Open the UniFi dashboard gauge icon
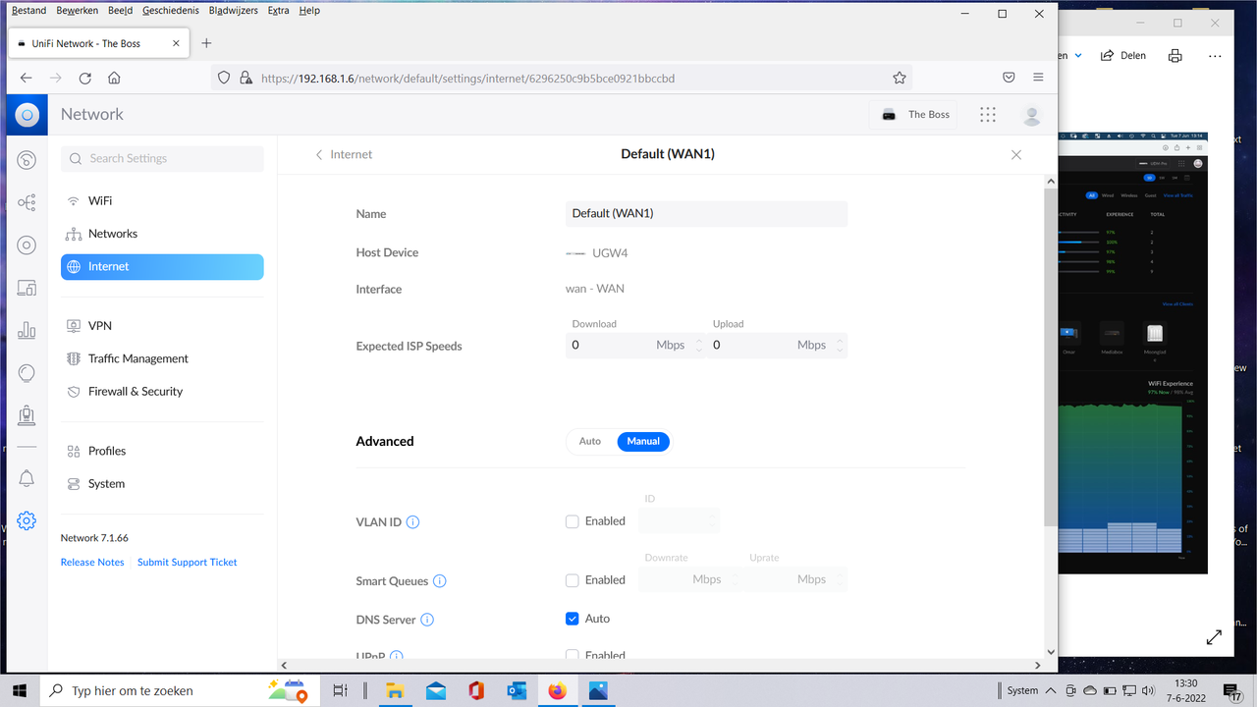Image resolution: width=1257 pixels, height=707 pixels. pos(27,160)
